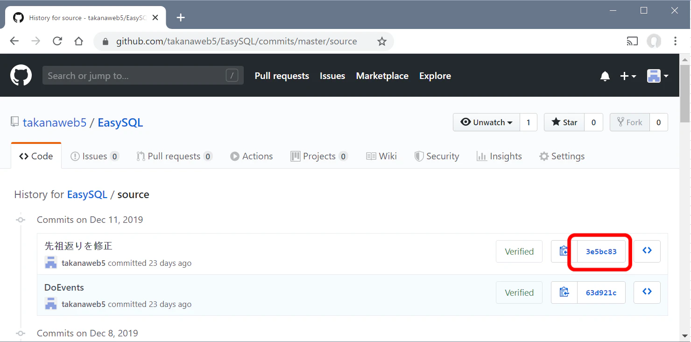Open the Pull requests repository tab
The width and height of the screenshot is (691, 342).
pos(174,156)
